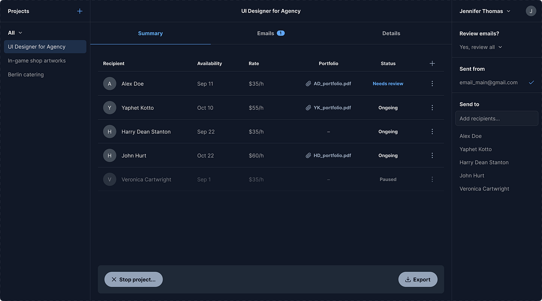Open Jennifer Thomas account dropdown

(485, 11)
